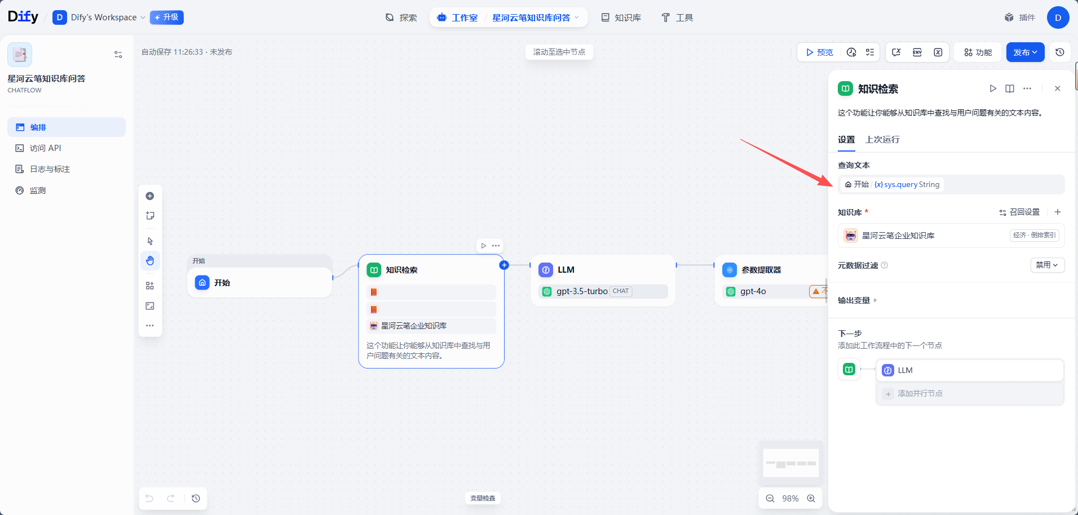The image size is (1078, 515).
Task: Open the three-dot menu above 知识检索 node
Action: coord(496,246)
